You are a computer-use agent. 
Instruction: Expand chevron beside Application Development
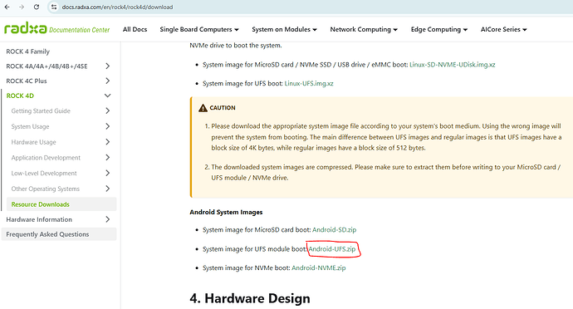(x=107, y=158)
